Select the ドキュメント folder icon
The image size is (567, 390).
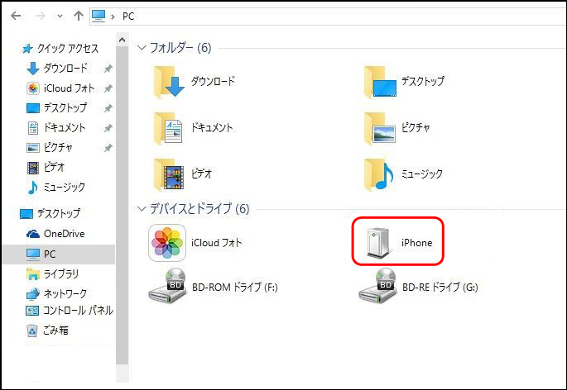[169, 128]
